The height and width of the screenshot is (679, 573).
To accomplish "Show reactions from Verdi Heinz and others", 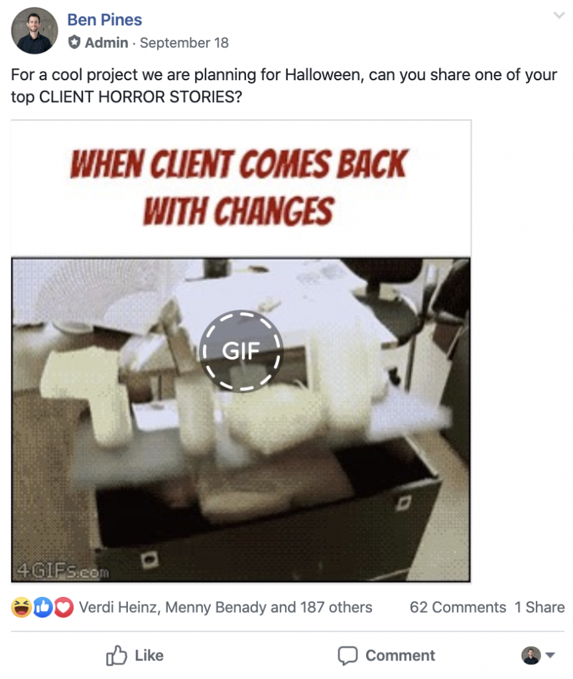I will pos(225,607).
